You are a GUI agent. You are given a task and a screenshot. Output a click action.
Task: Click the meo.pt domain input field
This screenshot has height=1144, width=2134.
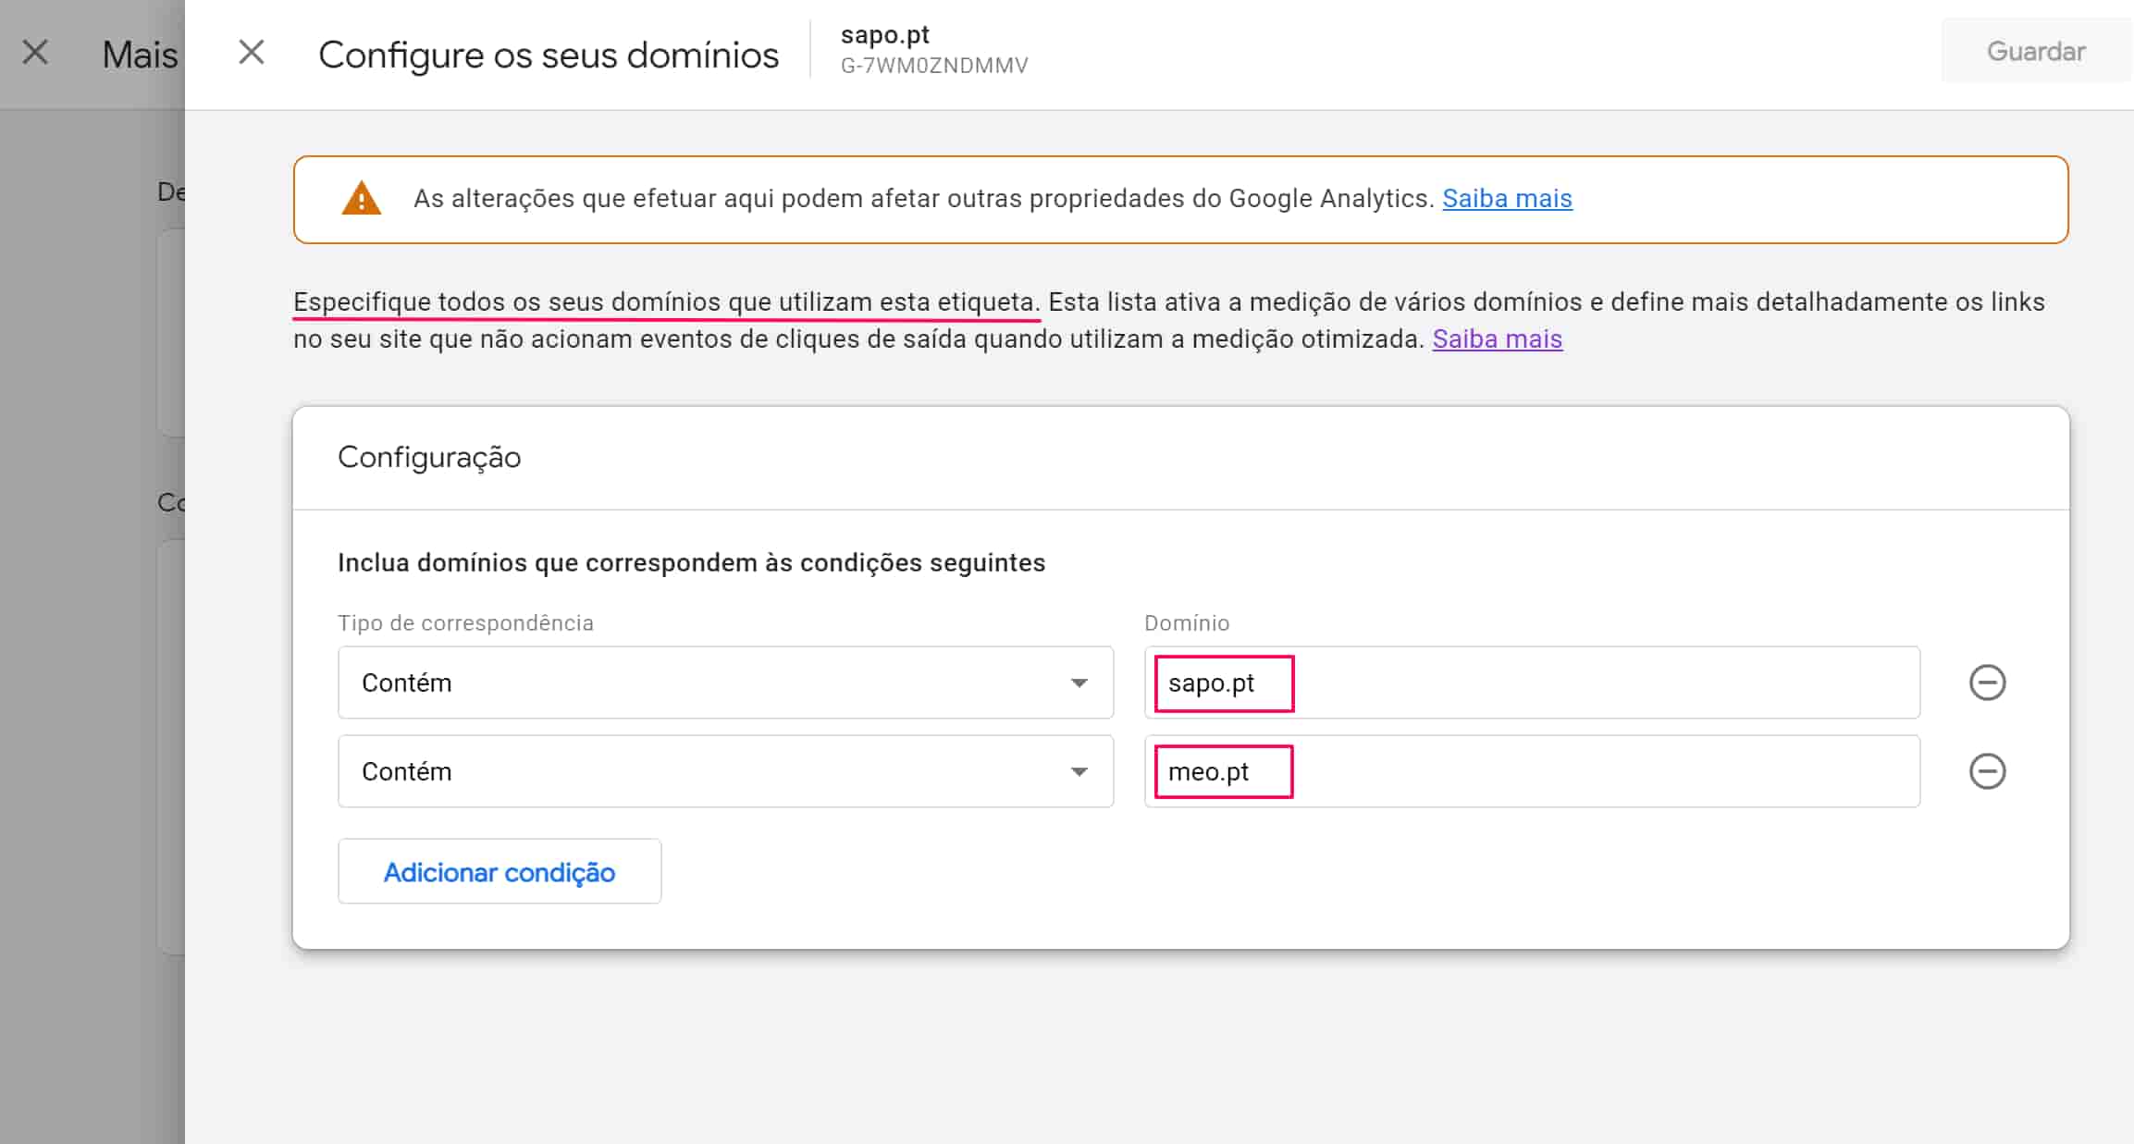(1532, 771)
